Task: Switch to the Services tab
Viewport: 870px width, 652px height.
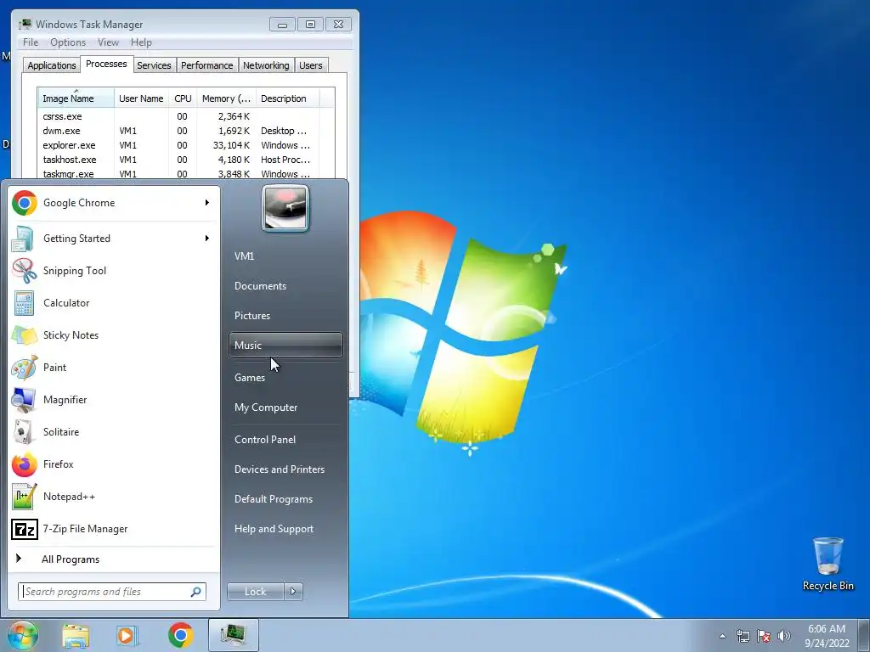Action: click(x=154, y=65)
